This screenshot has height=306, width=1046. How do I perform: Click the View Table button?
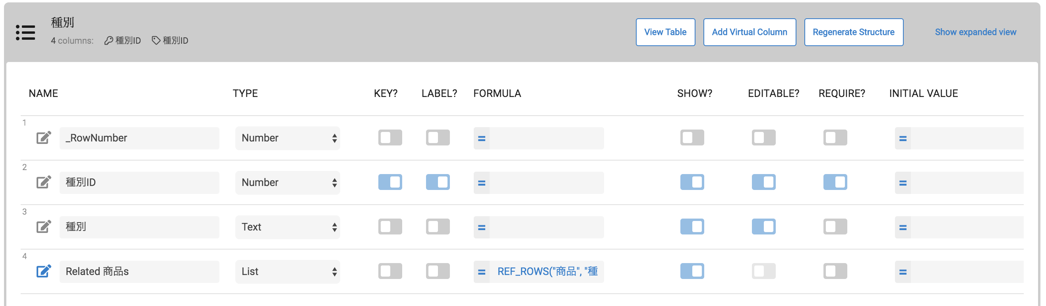coord(665,32)
